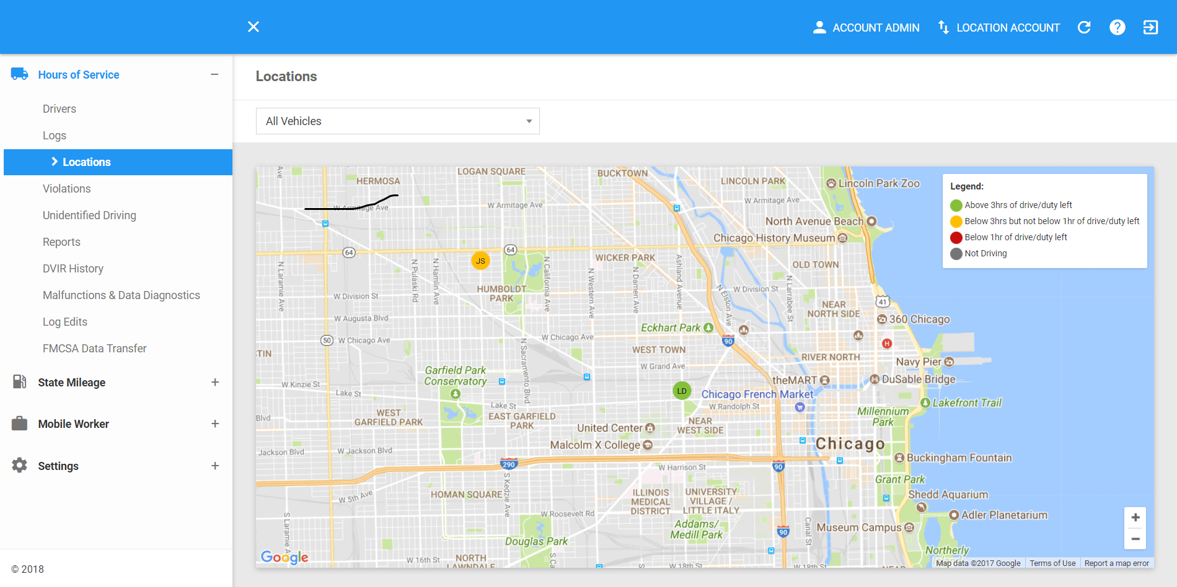Click the ACCOUNT ADMIN button label
1177x587 pixels.
(876, 28)
